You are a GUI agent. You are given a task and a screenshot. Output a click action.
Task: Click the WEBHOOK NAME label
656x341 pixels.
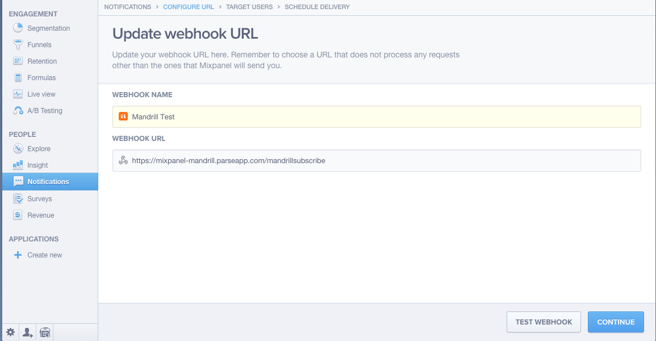(142, 94)
